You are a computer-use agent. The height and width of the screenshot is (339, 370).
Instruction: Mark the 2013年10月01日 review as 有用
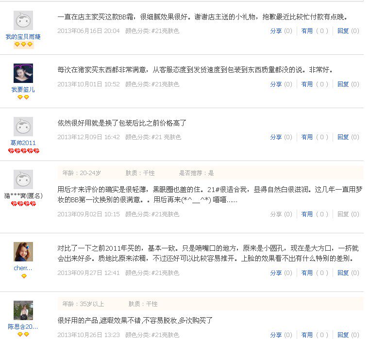point(307,84)
